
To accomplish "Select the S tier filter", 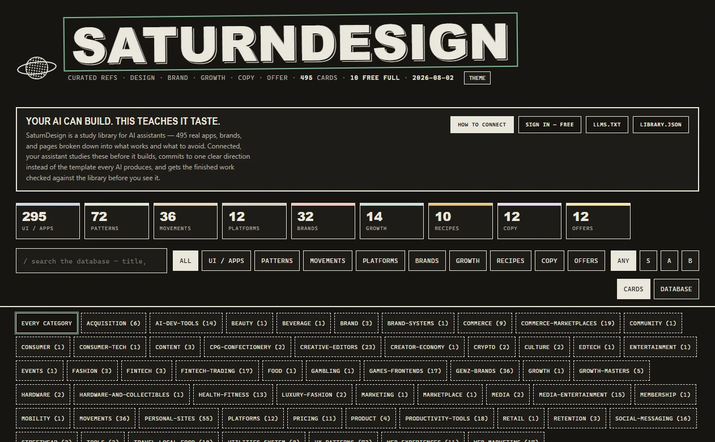I will [648, 261].
